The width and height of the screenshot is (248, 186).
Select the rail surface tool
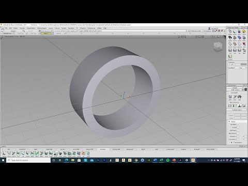point(23,153)
